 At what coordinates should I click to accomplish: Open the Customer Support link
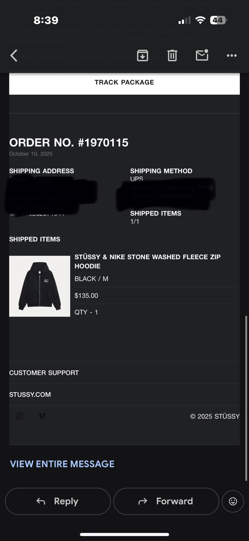pyautogui.click(x=44, y=373)
